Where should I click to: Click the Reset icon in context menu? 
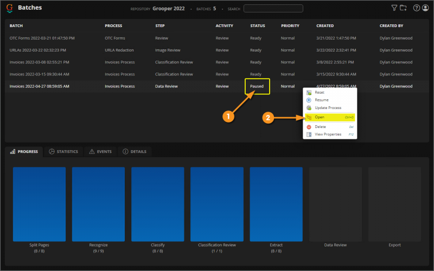[x=309, y=93]
